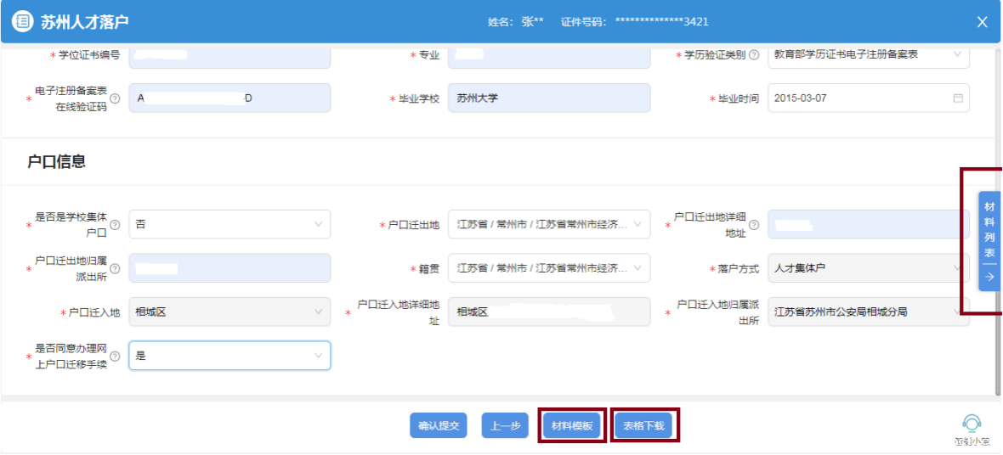Click help icon beside 学历验证类别
The height and width of the screenshot is (455, 1003).
(x=753, y=55)
